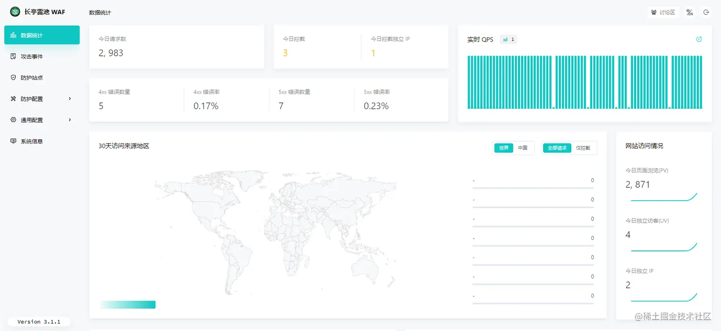
Task: Click the QPS count badge showing 1
Action: click(x=508, y=40)
